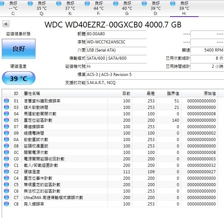Screen dimensions: 224x218
Task: Click status orb for attribute C2
Action: tap(6, 172)
